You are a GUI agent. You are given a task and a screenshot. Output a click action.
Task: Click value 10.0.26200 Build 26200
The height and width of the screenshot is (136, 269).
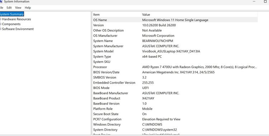pos(159,25)
